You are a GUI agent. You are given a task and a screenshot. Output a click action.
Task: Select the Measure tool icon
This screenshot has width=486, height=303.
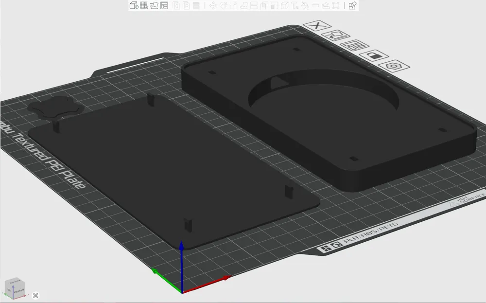[315, 5]
